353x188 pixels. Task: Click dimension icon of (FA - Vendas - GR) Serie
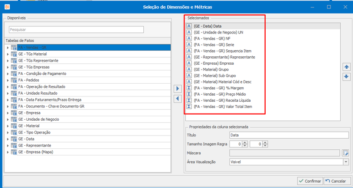[x=189, y=45]
